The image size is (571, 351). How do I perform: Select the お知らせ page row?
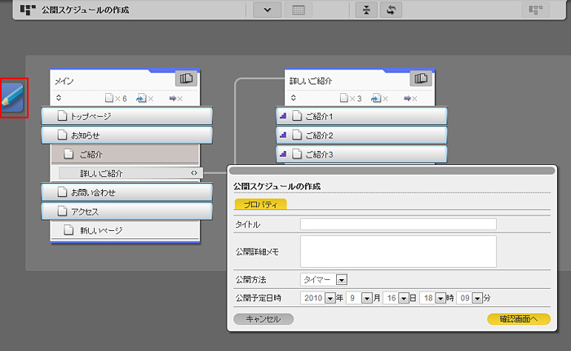coord(126,136)
